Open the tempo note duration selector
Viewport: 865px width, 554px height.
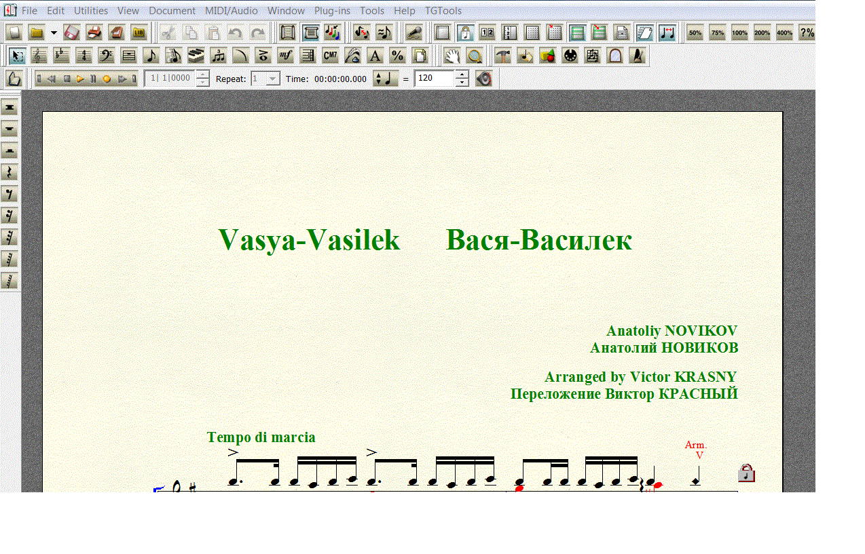click(385, 79)
